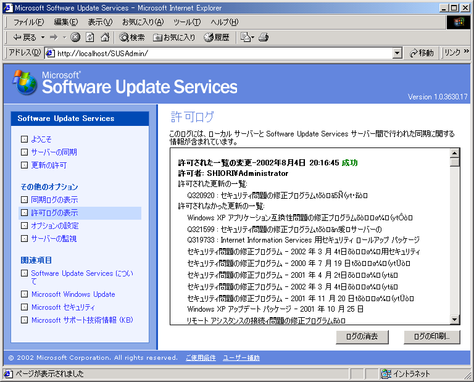Click the bullet icon beside サーバーの同期
This screenshot has height=382, width=474.
pos(24,152)
